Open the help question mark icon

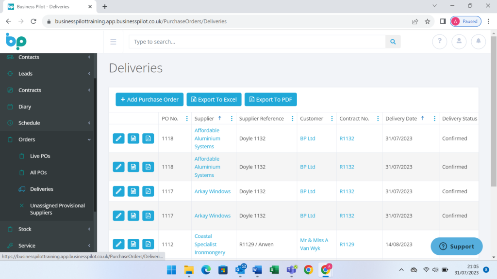439,42
